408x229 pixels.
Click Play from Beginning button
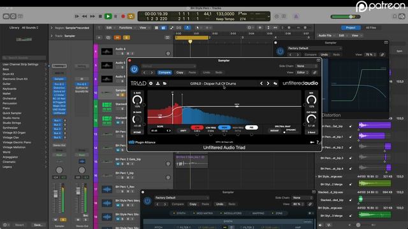coord(76,17)
